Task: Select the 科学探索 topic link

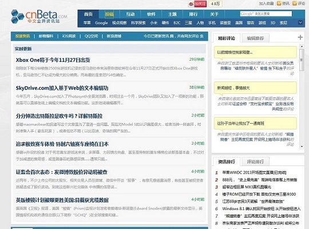Action: tap(138, 23)
